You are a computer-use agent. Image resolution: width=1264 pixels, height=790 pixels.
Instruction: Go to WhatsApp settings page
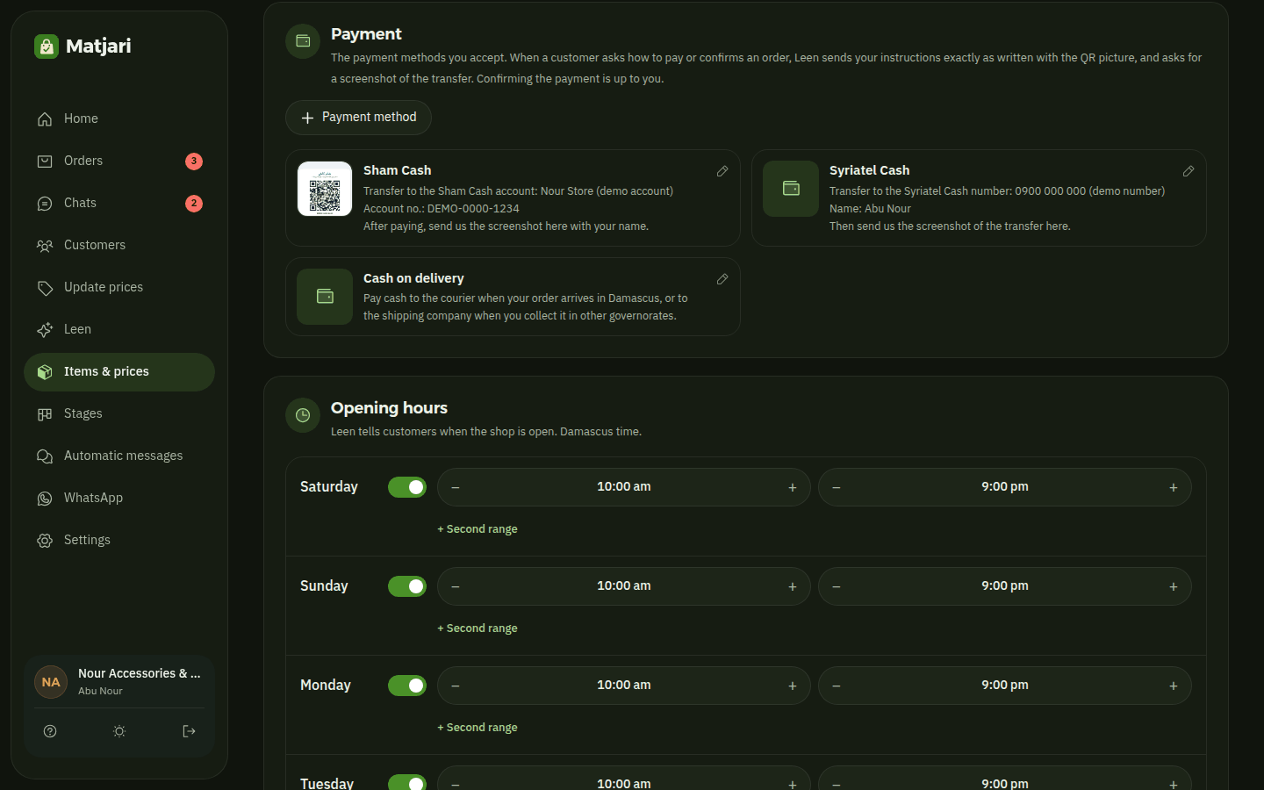119,498
